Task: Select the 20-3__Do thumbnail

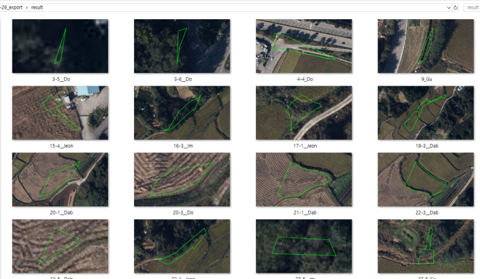Action: pyautogui.click(x=182, y=179)
